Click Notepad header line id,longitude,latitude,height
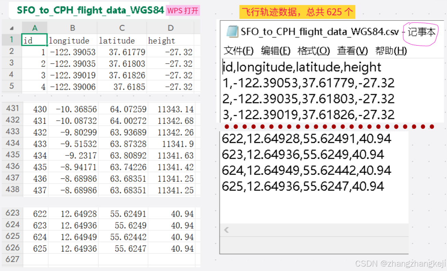Screen dimensions: 447x271 tap(302, 67)
